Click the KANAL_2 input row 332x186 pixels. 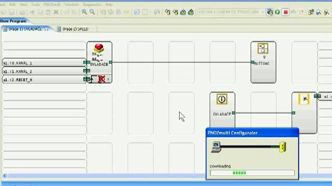(44, 71)
